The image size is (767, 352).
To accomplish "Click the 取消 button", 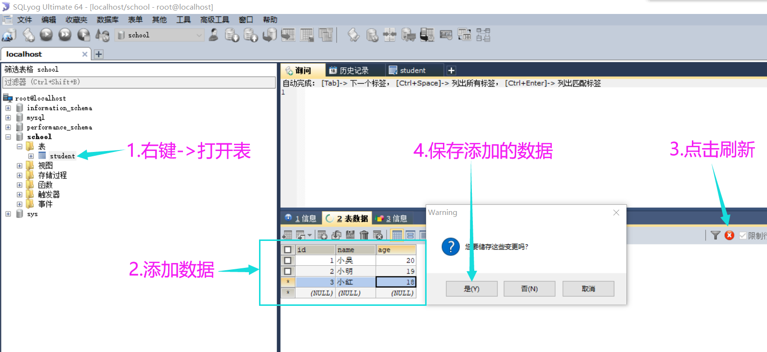I will point(588,289).
